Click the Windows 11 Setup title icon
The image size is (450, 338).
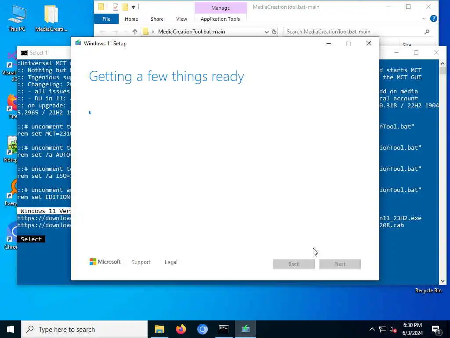tap(78, 43)
